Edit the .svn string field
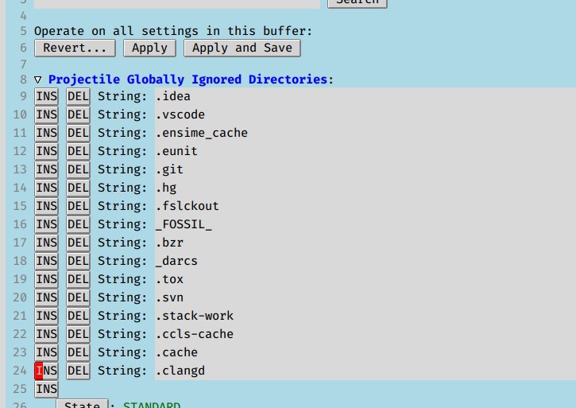This screenshot has height=408, width=576. pos(365,298)
